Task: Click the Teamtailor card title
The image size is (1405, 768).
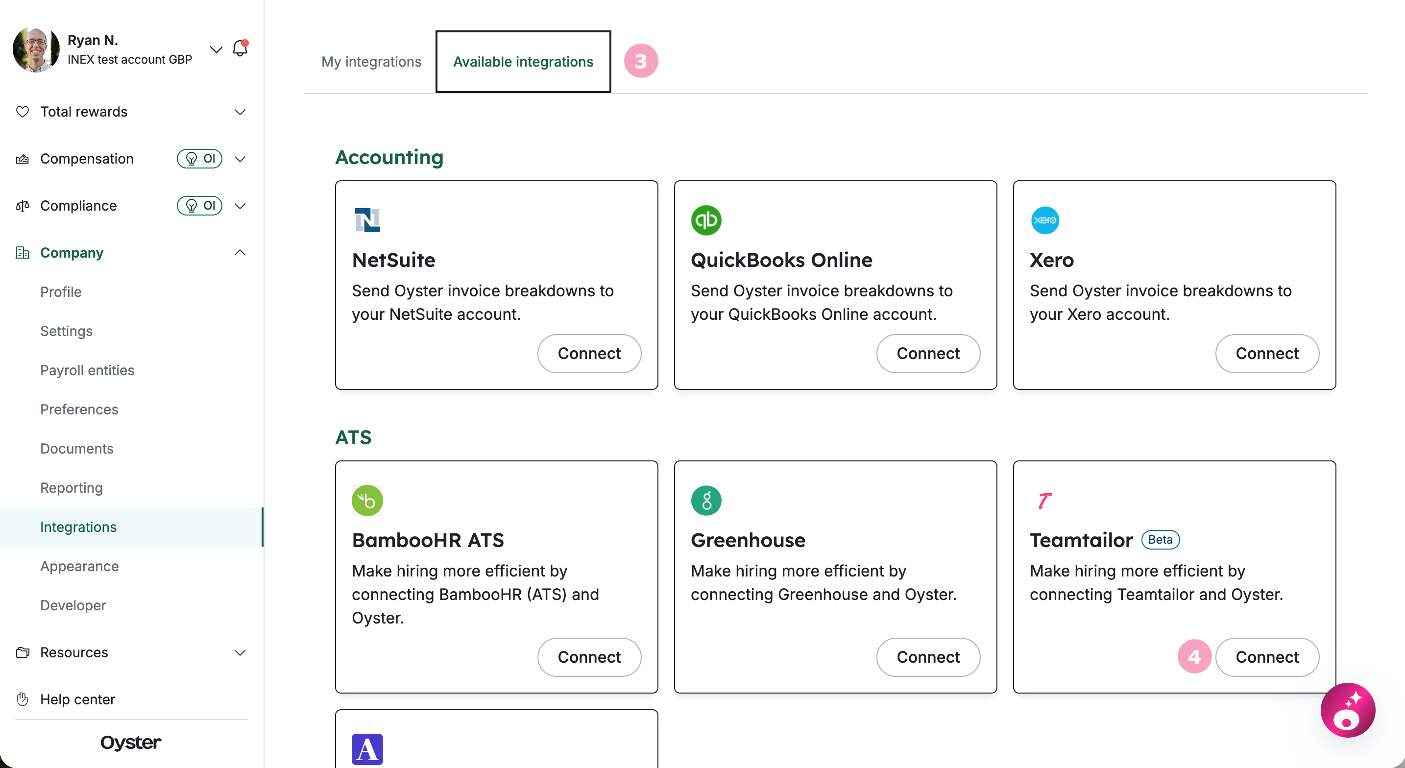Action: pyautogui.click(x=1082, y=541)
